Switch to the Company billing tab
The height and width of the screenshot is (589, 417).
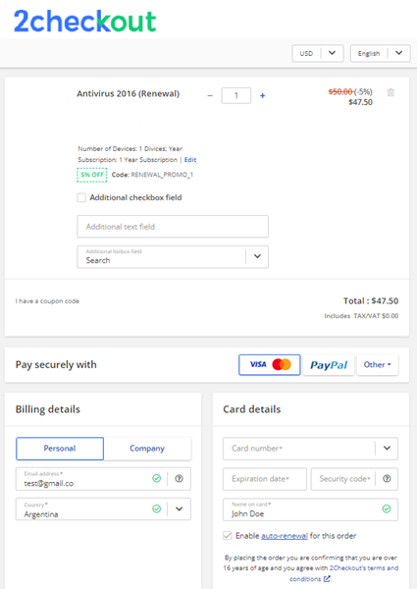(x=147, y=449)
